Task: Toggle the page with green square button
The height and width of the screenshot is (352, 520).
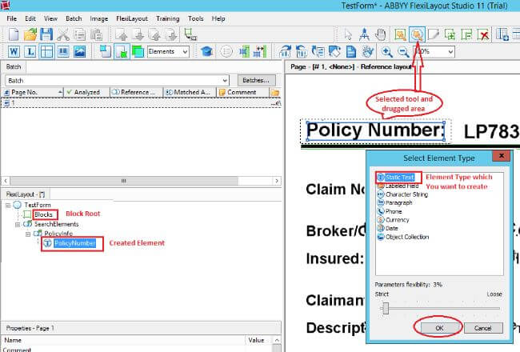Action: [122, 51]
